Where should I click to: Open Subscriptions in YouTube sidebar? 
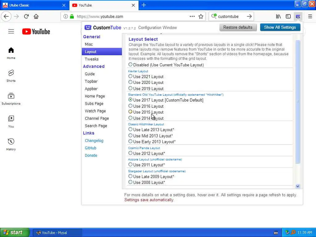(11, 99)
